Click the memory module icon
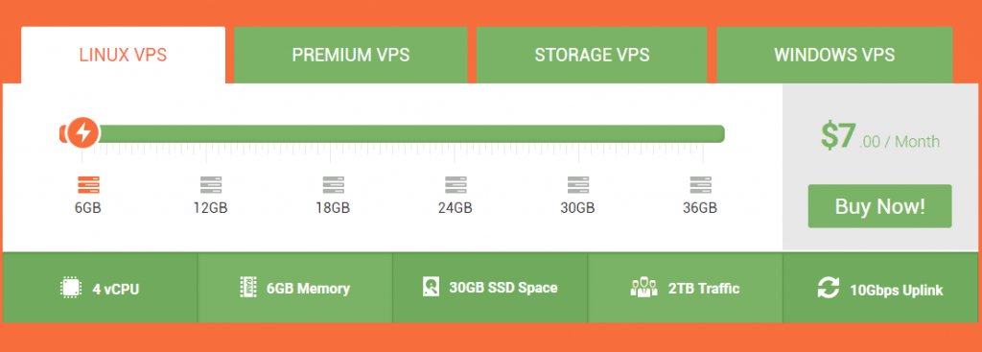 248,287
